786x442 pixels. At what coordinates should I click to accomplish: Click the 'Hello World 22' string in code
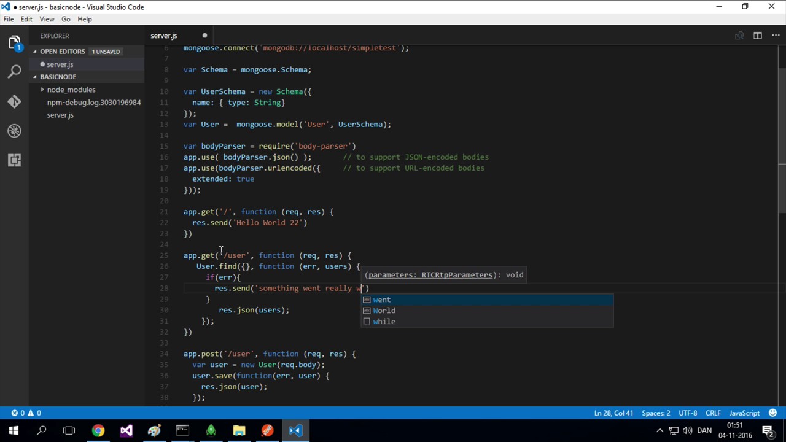click(x=268, y=223)
